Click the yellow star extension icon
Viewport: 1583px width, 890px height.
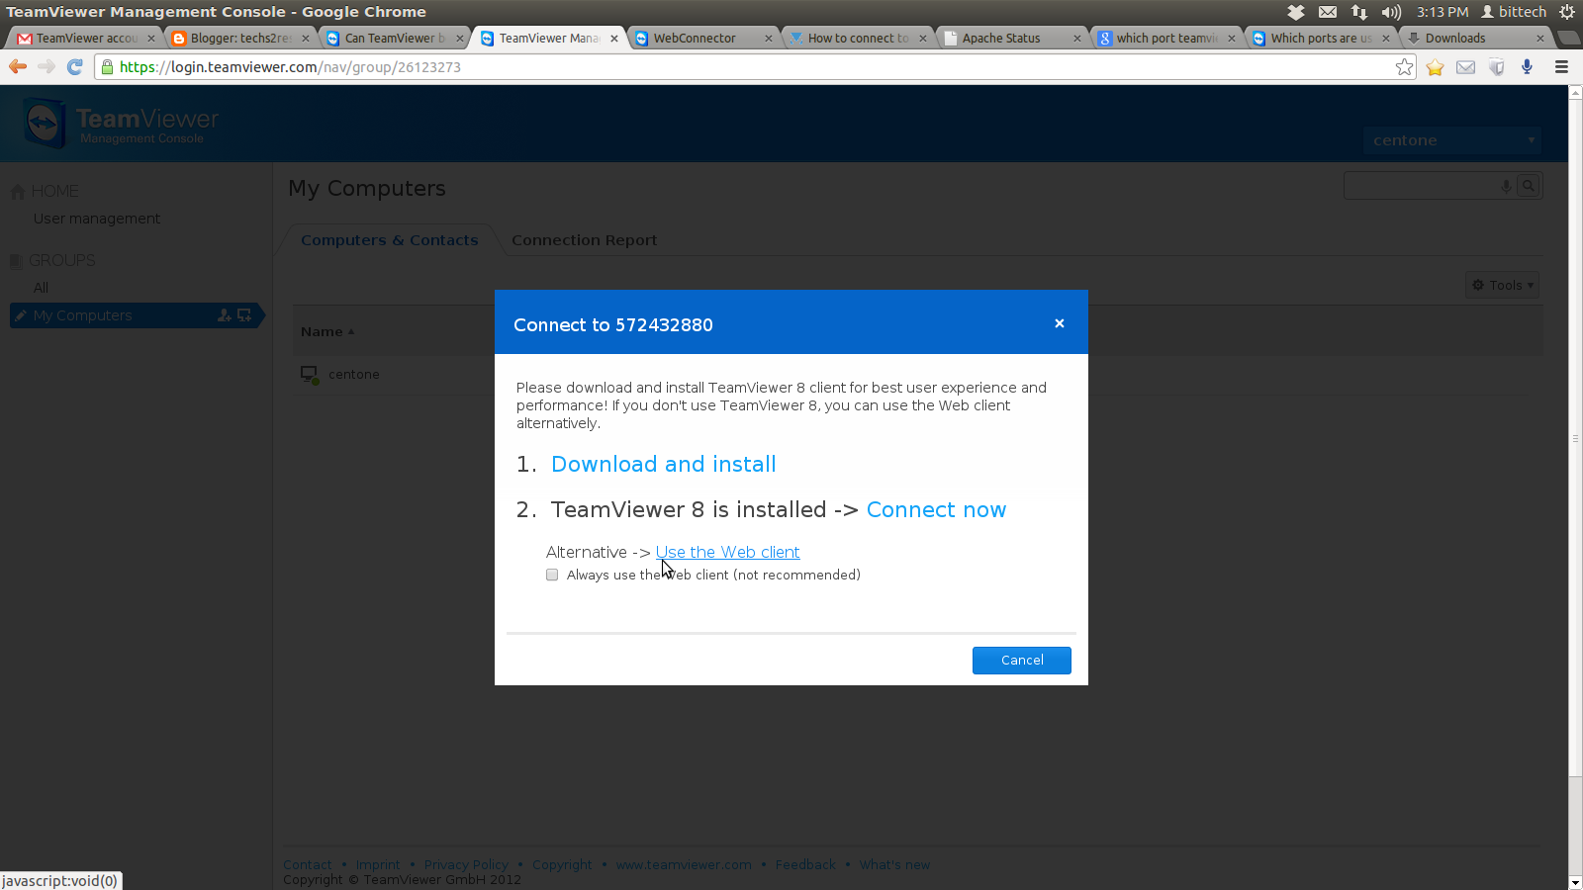tap(1436, 67)
